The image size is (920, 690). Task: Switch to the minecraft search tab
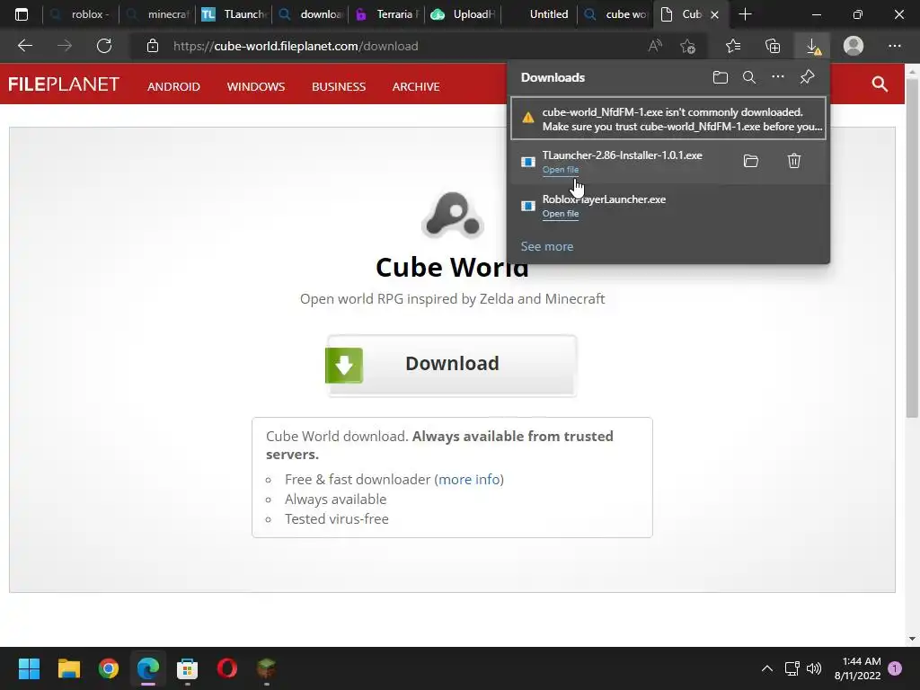[158, 14]
